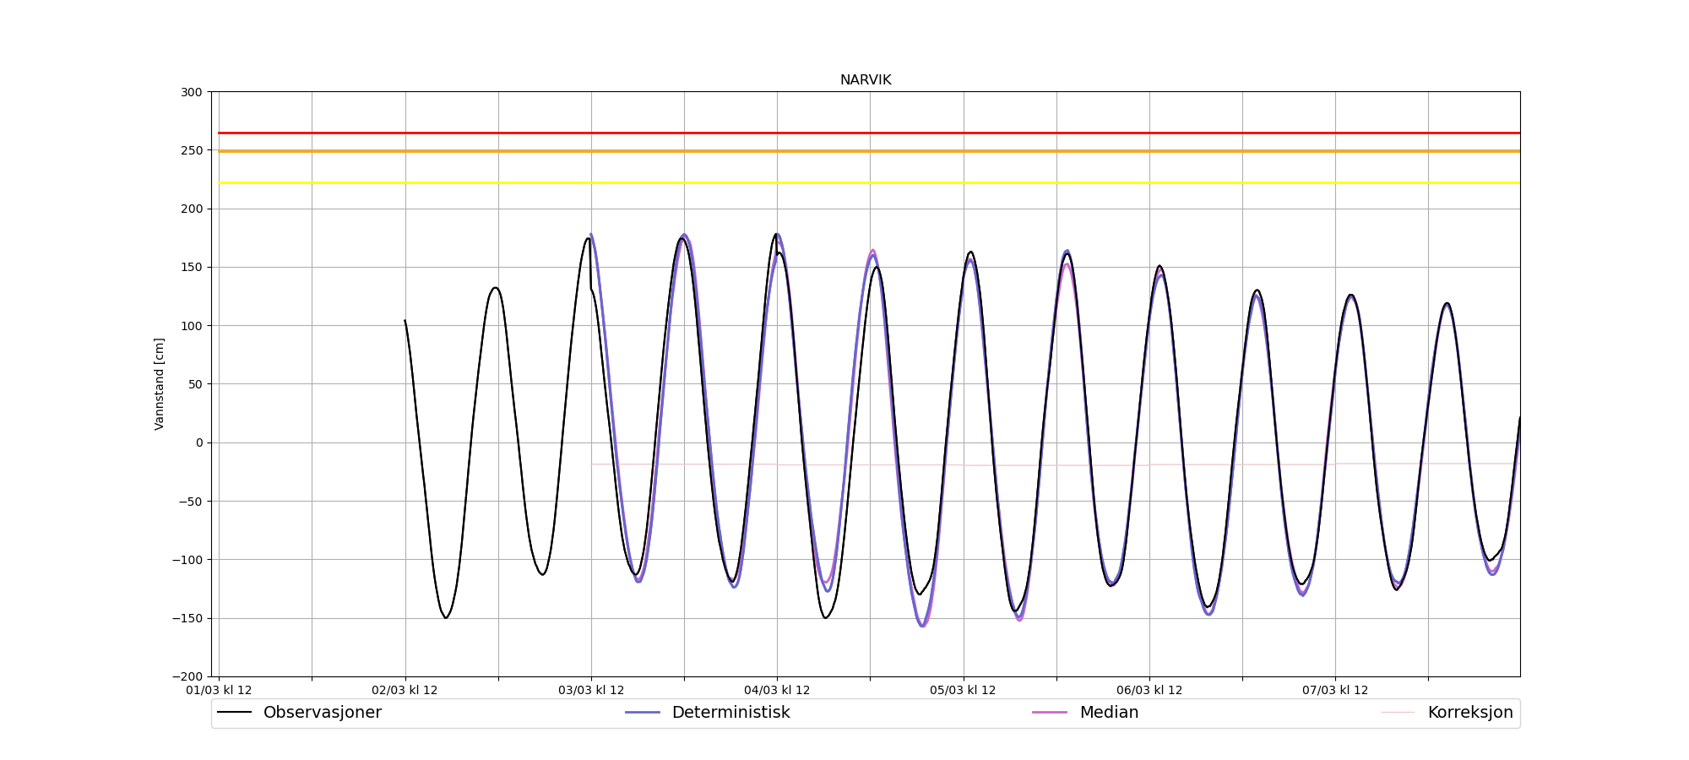Click the faint Korreksjon legend line swatch

(1398, 713)
